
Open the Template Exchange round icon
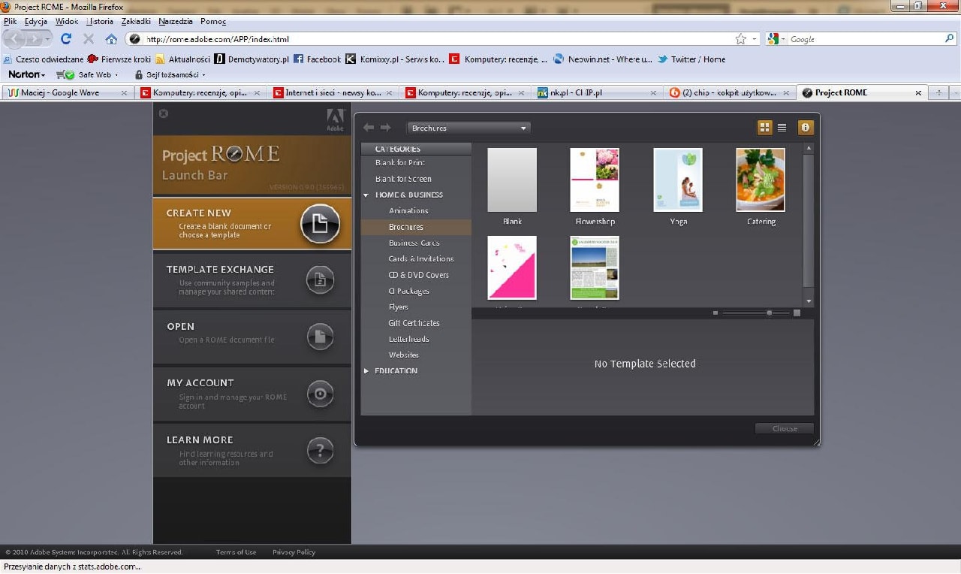click(x=321, y=280)
